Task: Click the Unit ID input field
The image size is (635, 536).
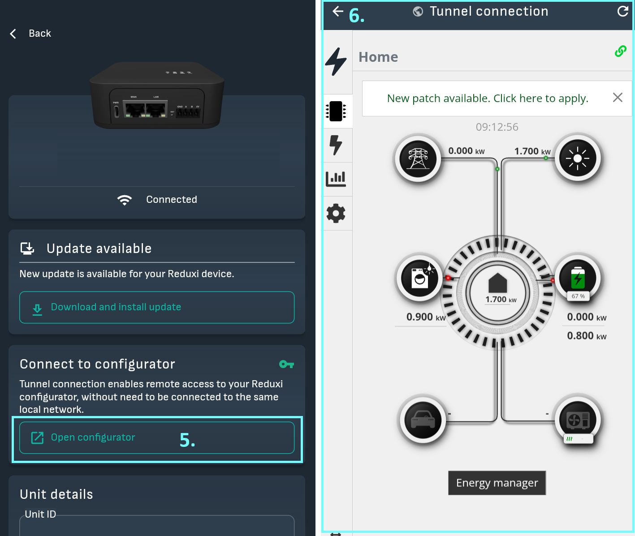Action: 157,526
